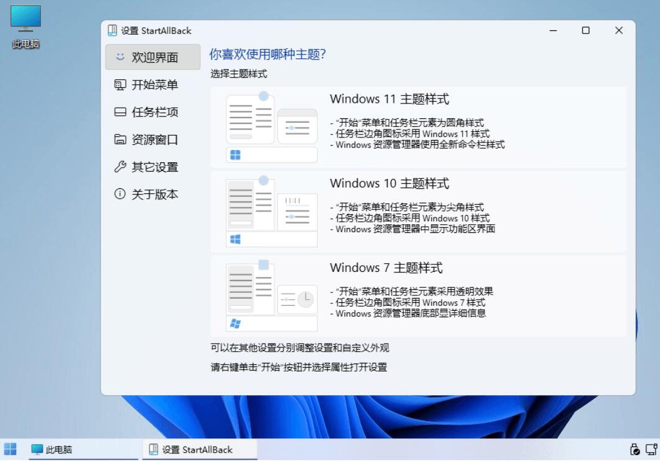Click the start menu icon beside 开始菜单
Image resolution: width=660 pixels, height=462 pixels.
tap(120, 84)
